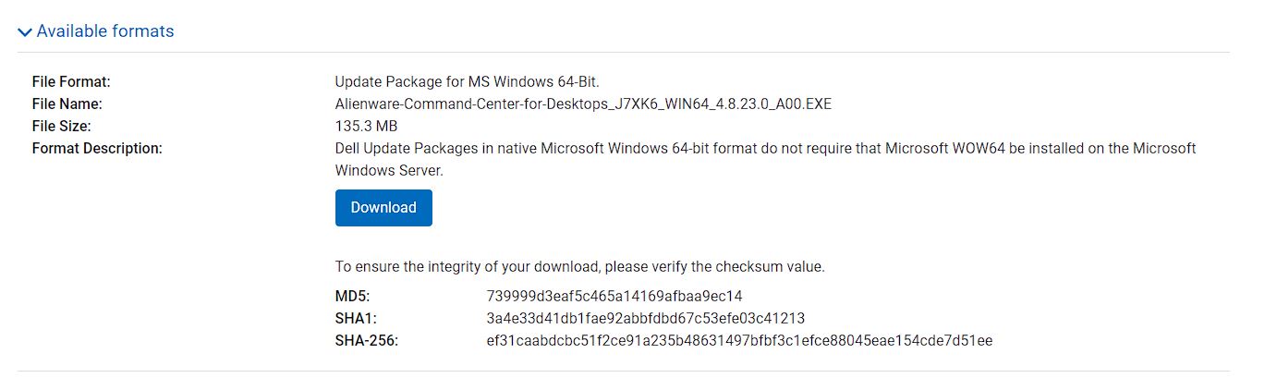
Task: Click the MD5 label
Action: click(x=352, y=297)
